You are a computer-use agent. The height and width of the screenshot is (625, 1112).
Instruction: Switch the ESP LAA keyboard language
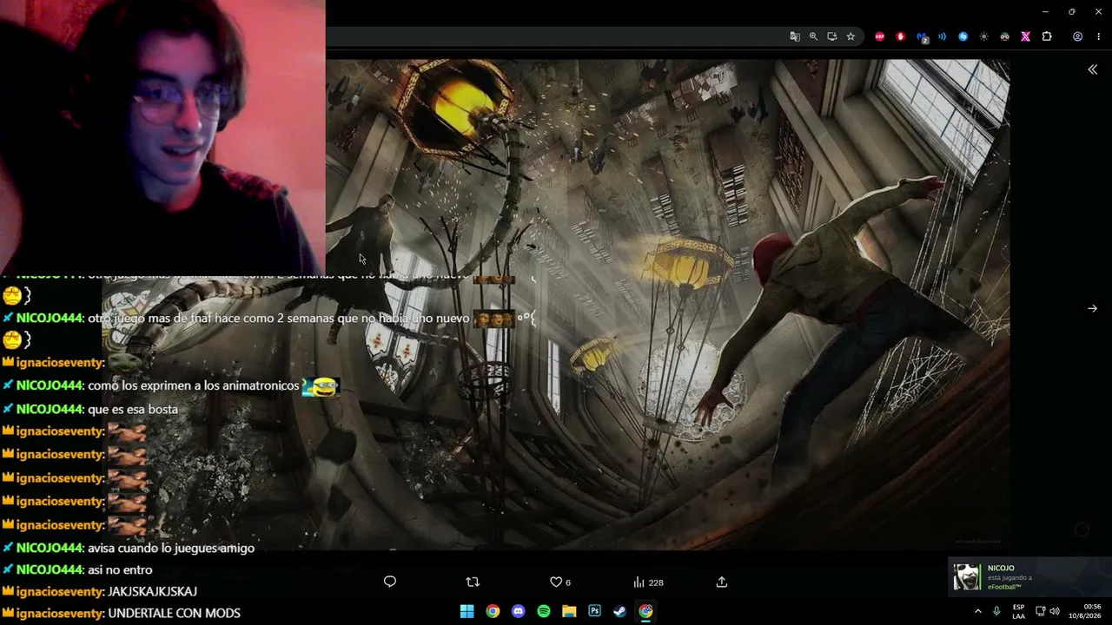pos(1018,611)
